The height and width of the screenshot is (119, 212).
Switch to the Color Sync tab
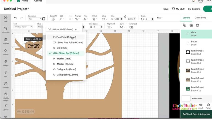[x=200, y=18]
